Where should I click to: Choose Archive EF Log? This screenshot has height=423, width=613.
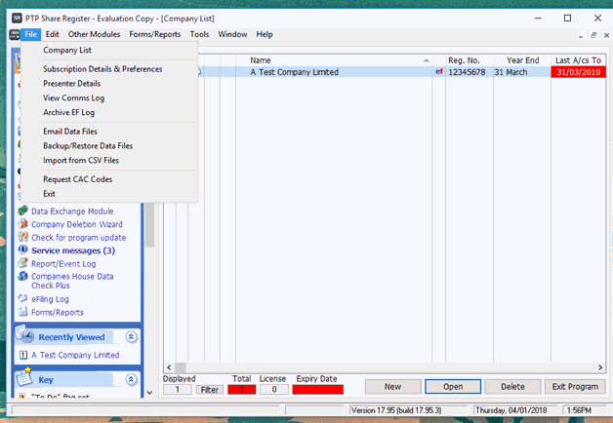pos(68,112)
